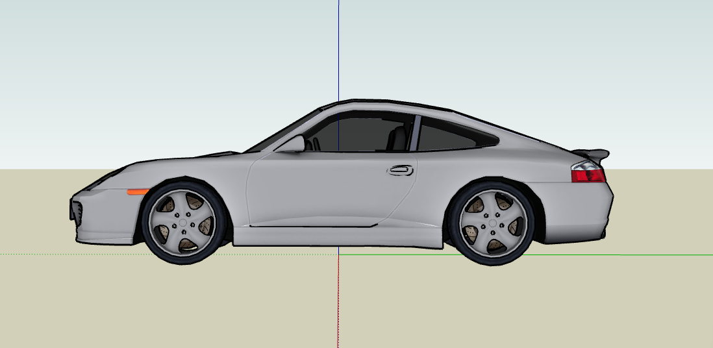713x348 pixels.
Task: Click the blue vertical axis line
Action: (338, 50)
